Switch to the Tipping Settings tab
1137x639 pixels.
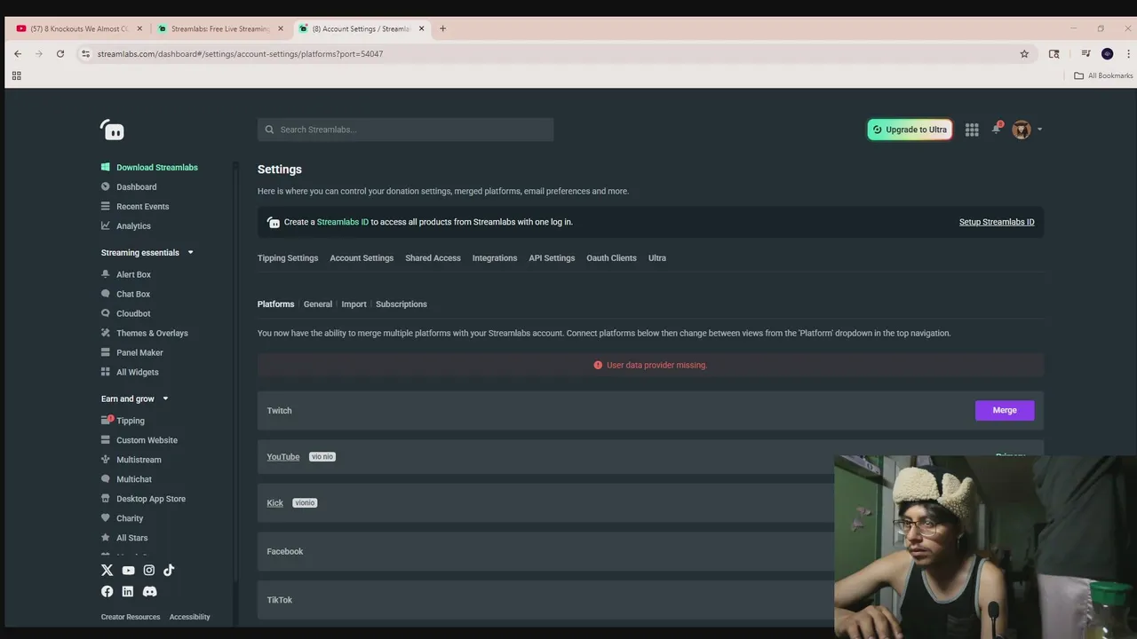point(288,258)
